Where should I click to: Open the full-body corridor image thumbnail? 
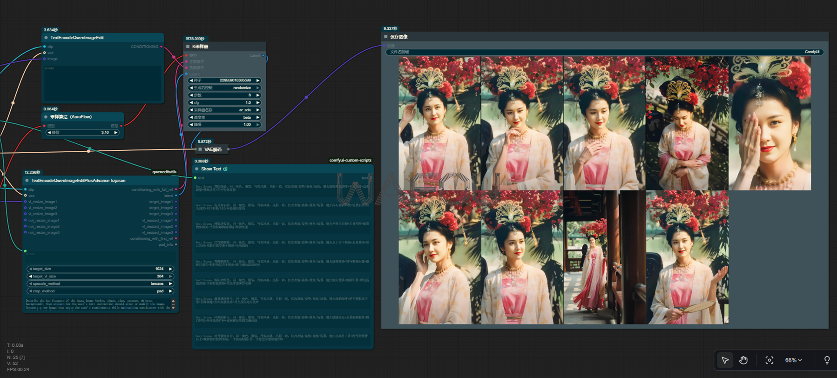point(605,257)
